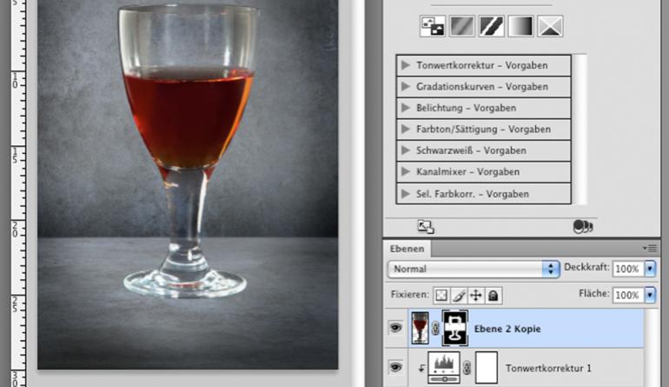
Task: Lock transparent pixels in Fixieren row
Action: click(441, 295)
